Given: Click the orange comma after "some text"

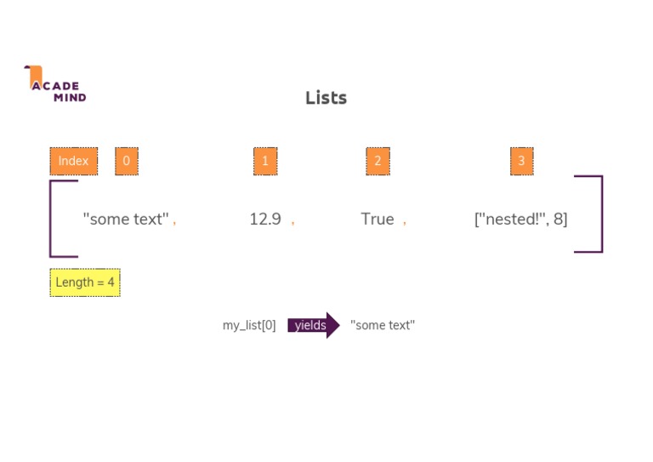Looking at the screenshot, I should (174, 221).
